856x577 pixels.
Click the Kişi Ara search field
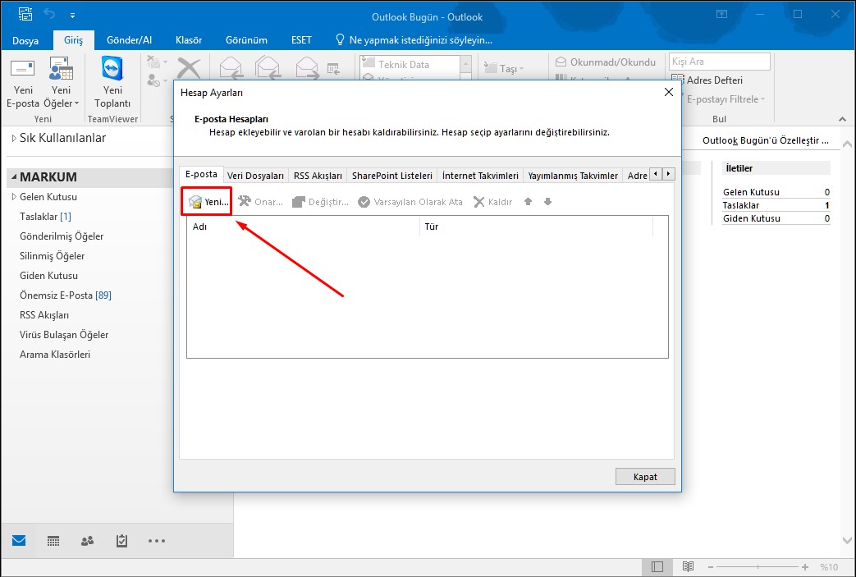(x=720, y=62)
